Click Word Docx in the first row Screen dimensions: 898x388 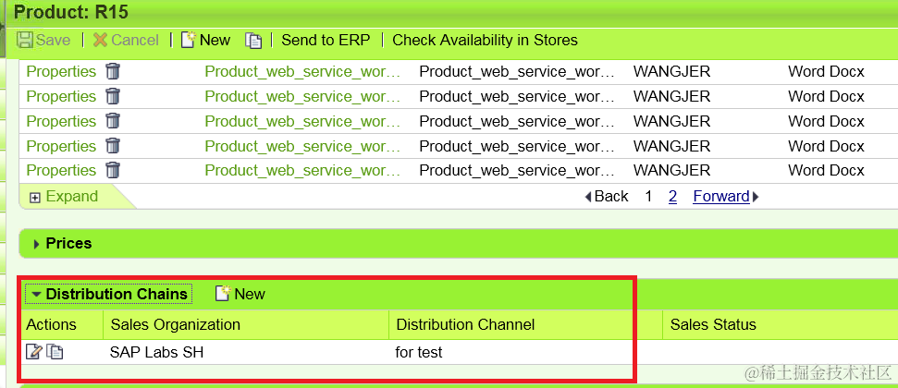click(826, 71)
